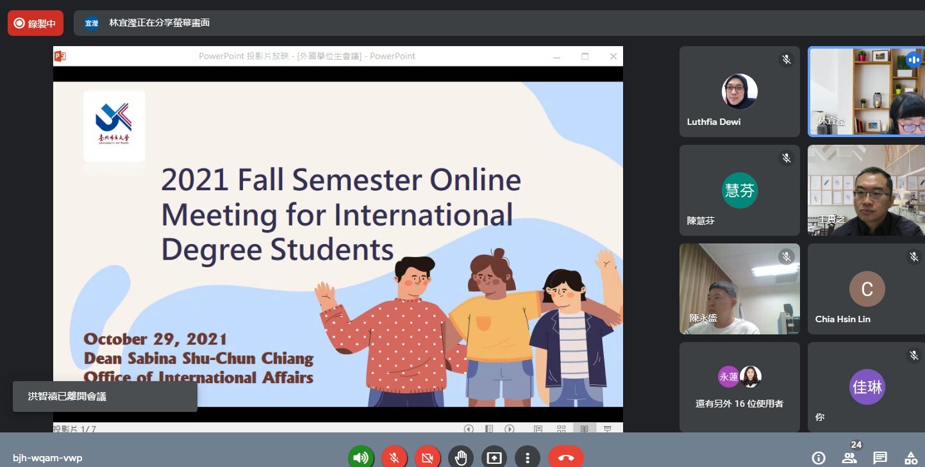Turn on the camera in the call bar
This screenshot has height=467, width=925.
[x=428, y=457]
